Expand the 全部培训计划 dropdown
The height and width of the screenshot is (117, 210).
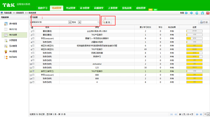point(70,22)
